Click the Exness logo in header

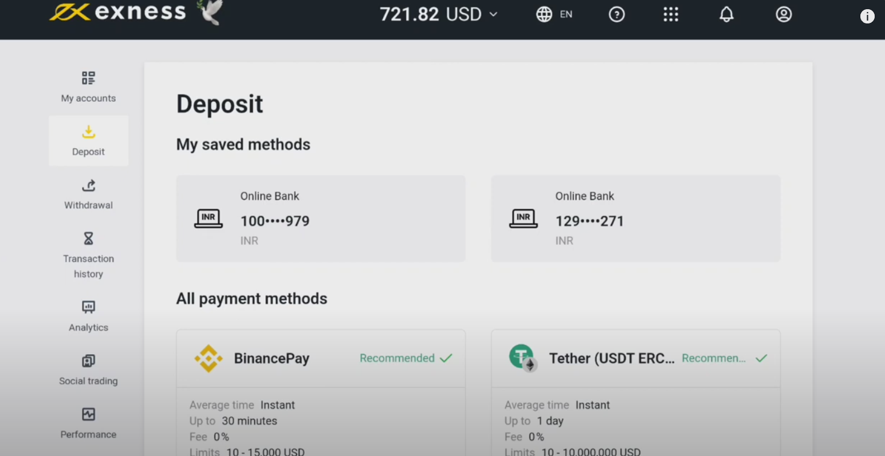click(117, 12)
